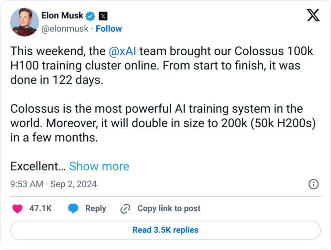The image size is (331, 250).
Task: Click the X logo in the top right corner
Action: (x=313, y=16)
